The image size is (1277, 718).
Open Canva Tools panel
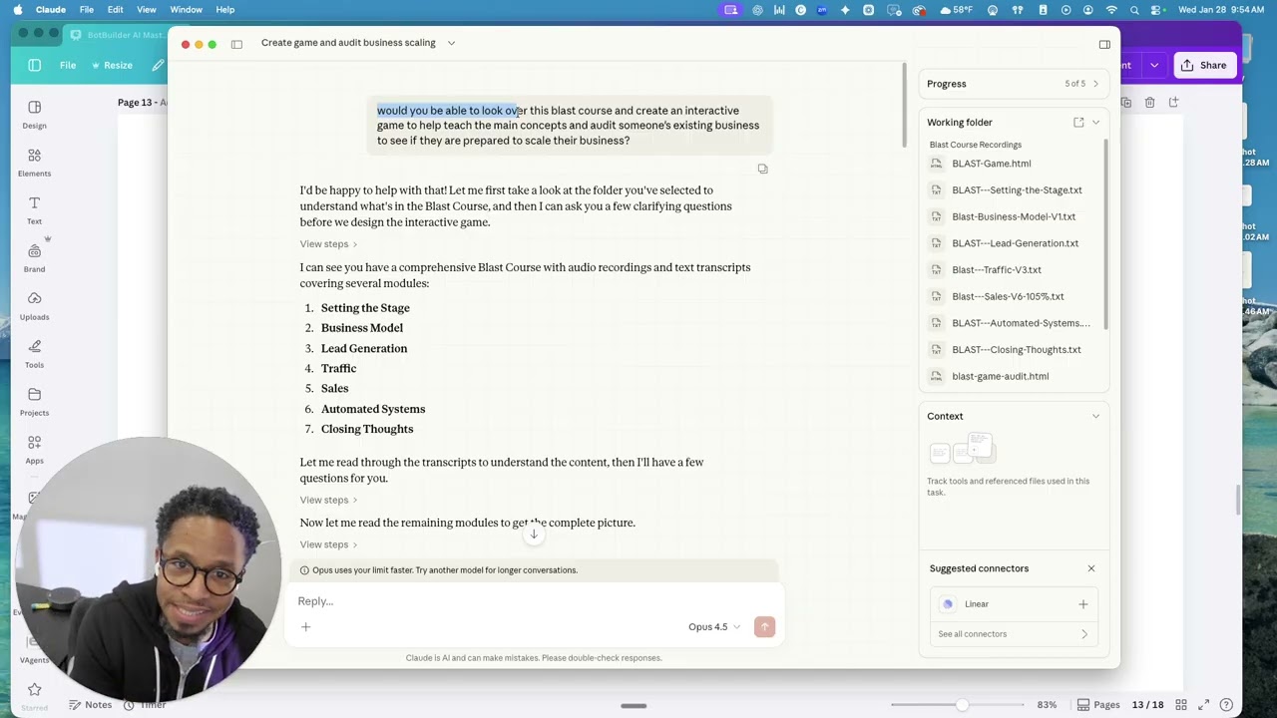pos(34,353)
